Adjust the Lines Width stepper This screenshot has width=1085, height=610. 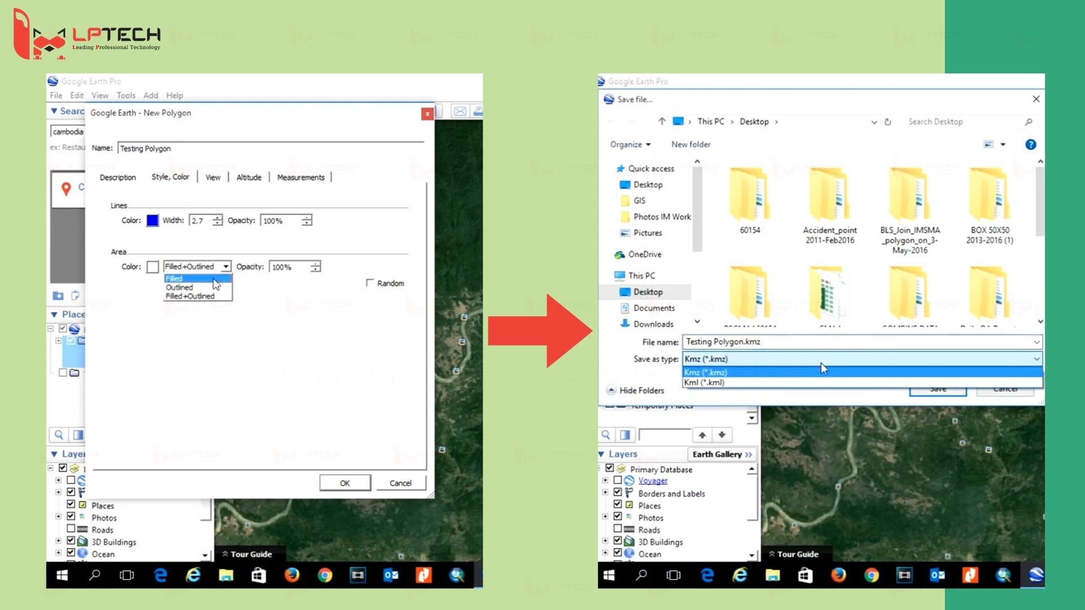pyautogui.click(x=217, y=220)
